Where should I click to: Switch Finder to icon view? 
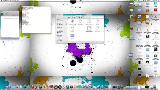pyautogui.click(x=69, y=18)
